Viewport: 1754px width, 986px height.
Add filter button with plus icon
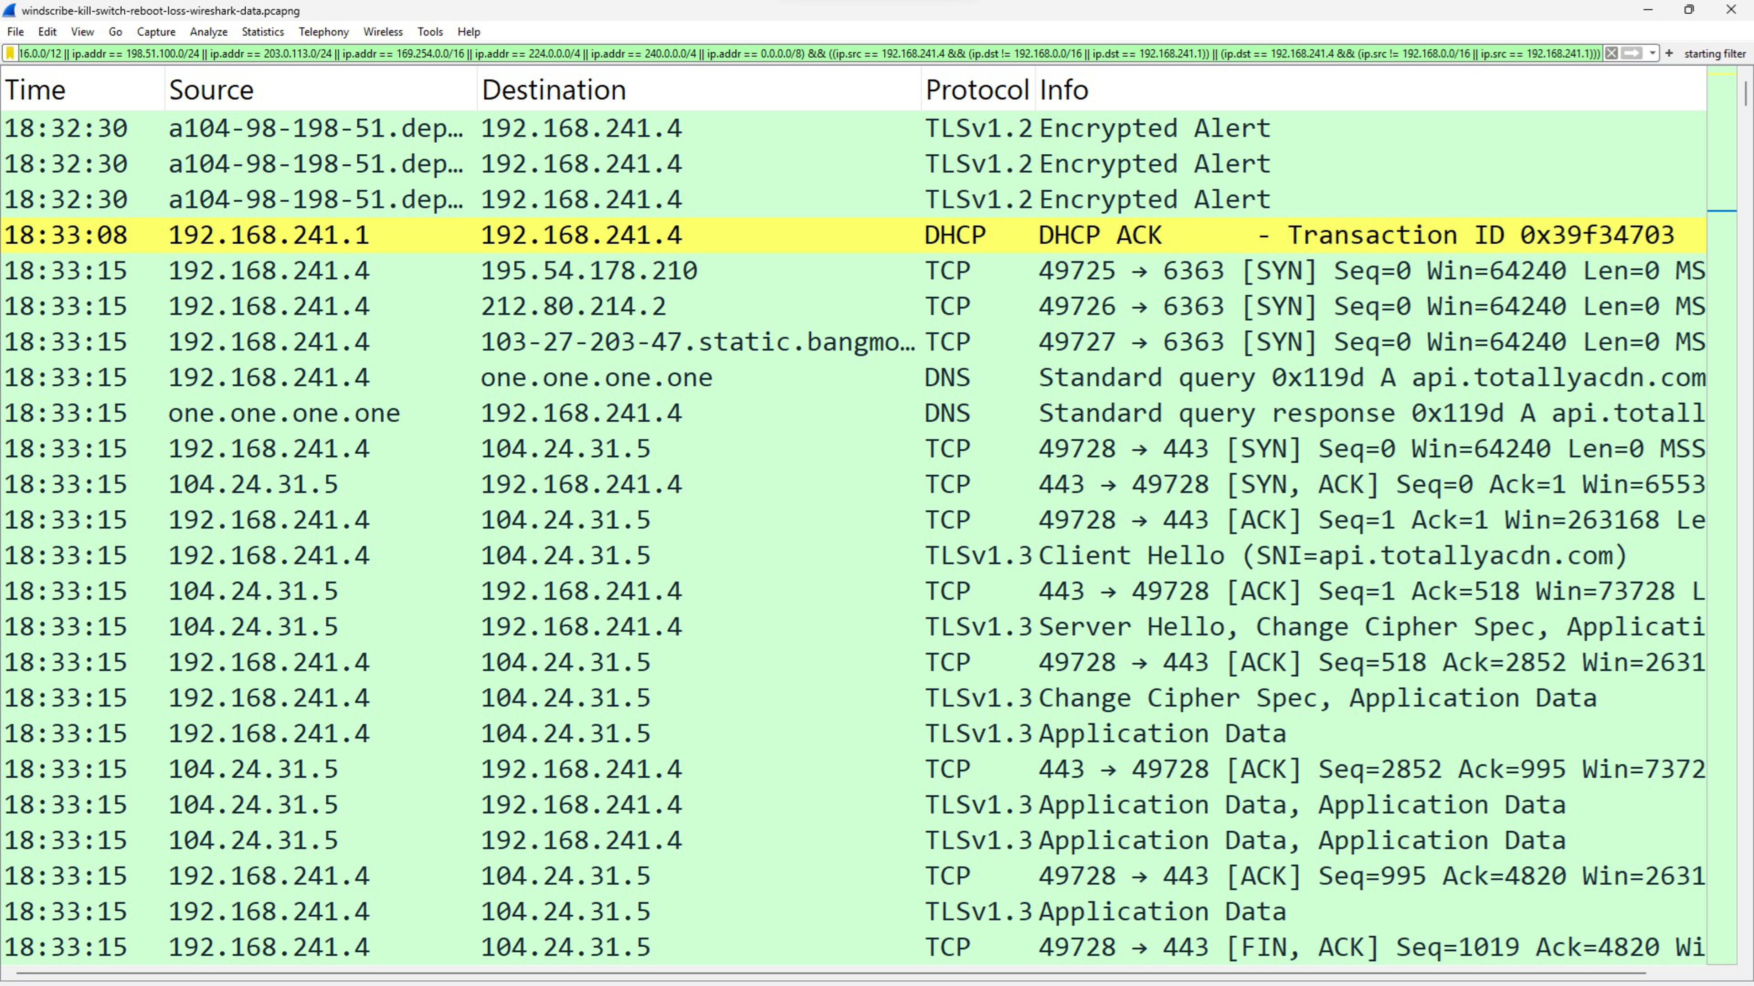click(x=1669, y=53)
